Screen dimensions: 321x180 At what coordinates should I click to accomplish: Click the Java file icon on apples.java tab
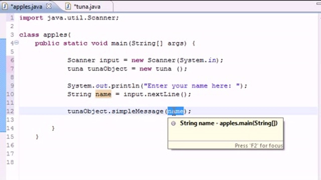(x=5, y=7)
